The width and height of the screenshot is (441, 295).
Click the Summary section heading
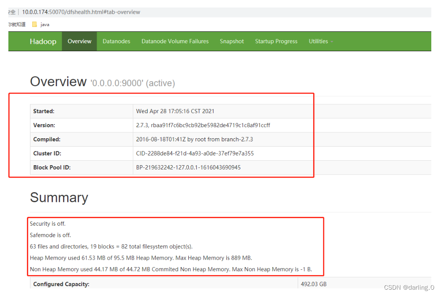(x=59, y=198)
